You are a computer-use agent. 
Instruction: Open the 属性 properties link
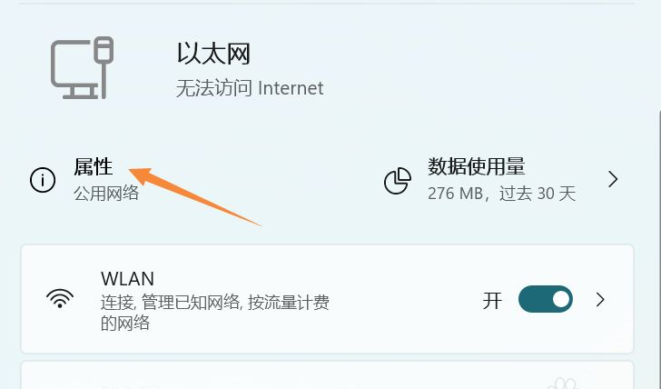pos(94,166)
